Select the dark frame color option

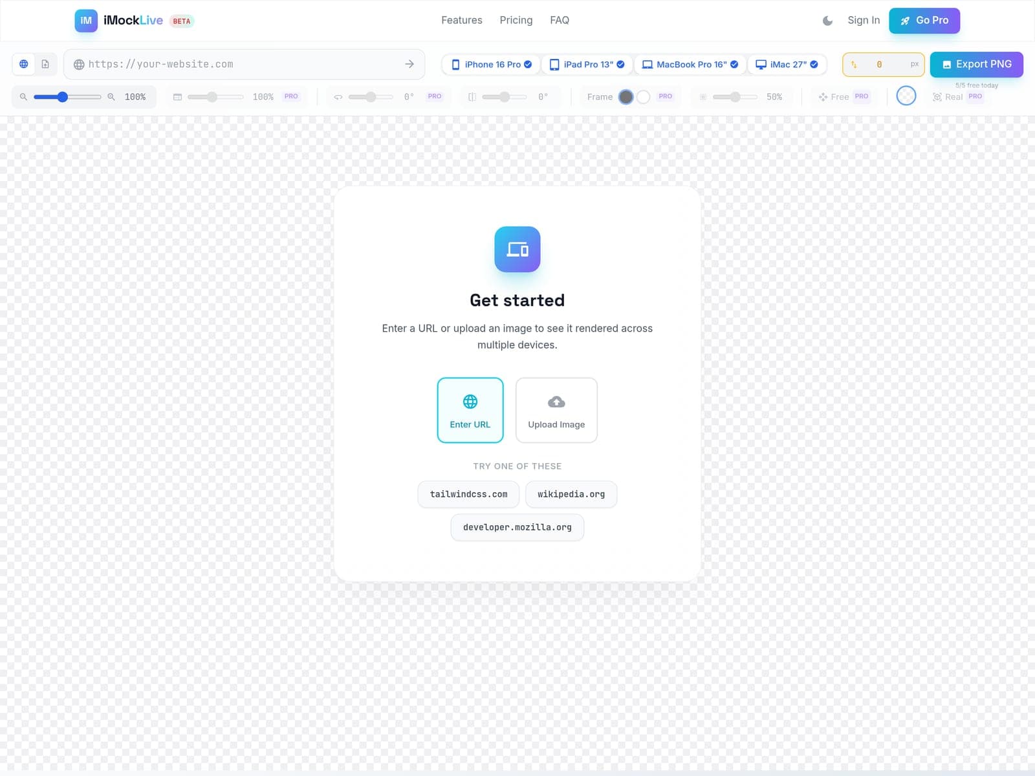pos(626,97)
